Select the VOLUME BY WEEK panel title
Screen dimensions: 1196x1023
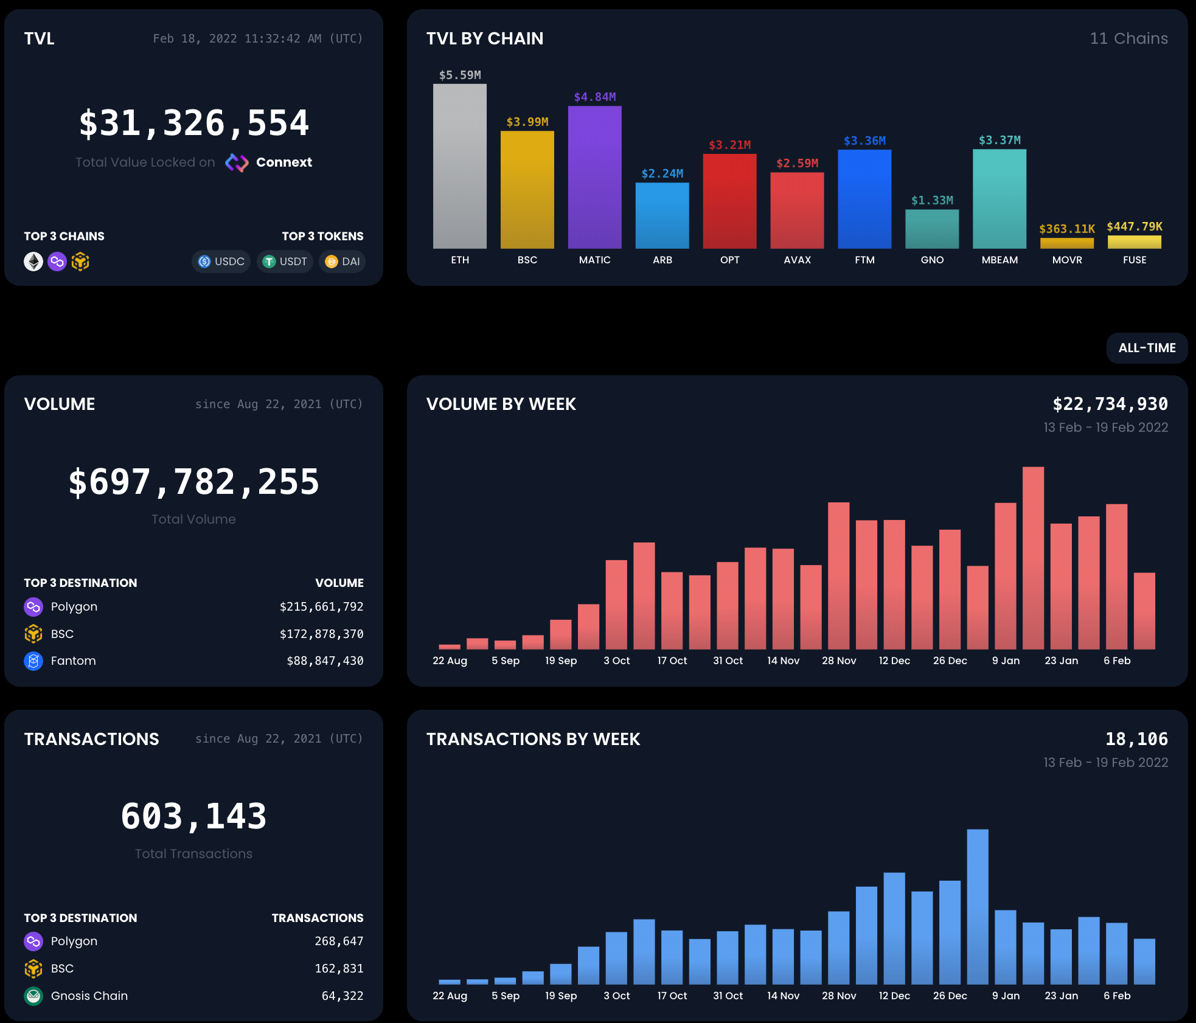pos(501,403)
